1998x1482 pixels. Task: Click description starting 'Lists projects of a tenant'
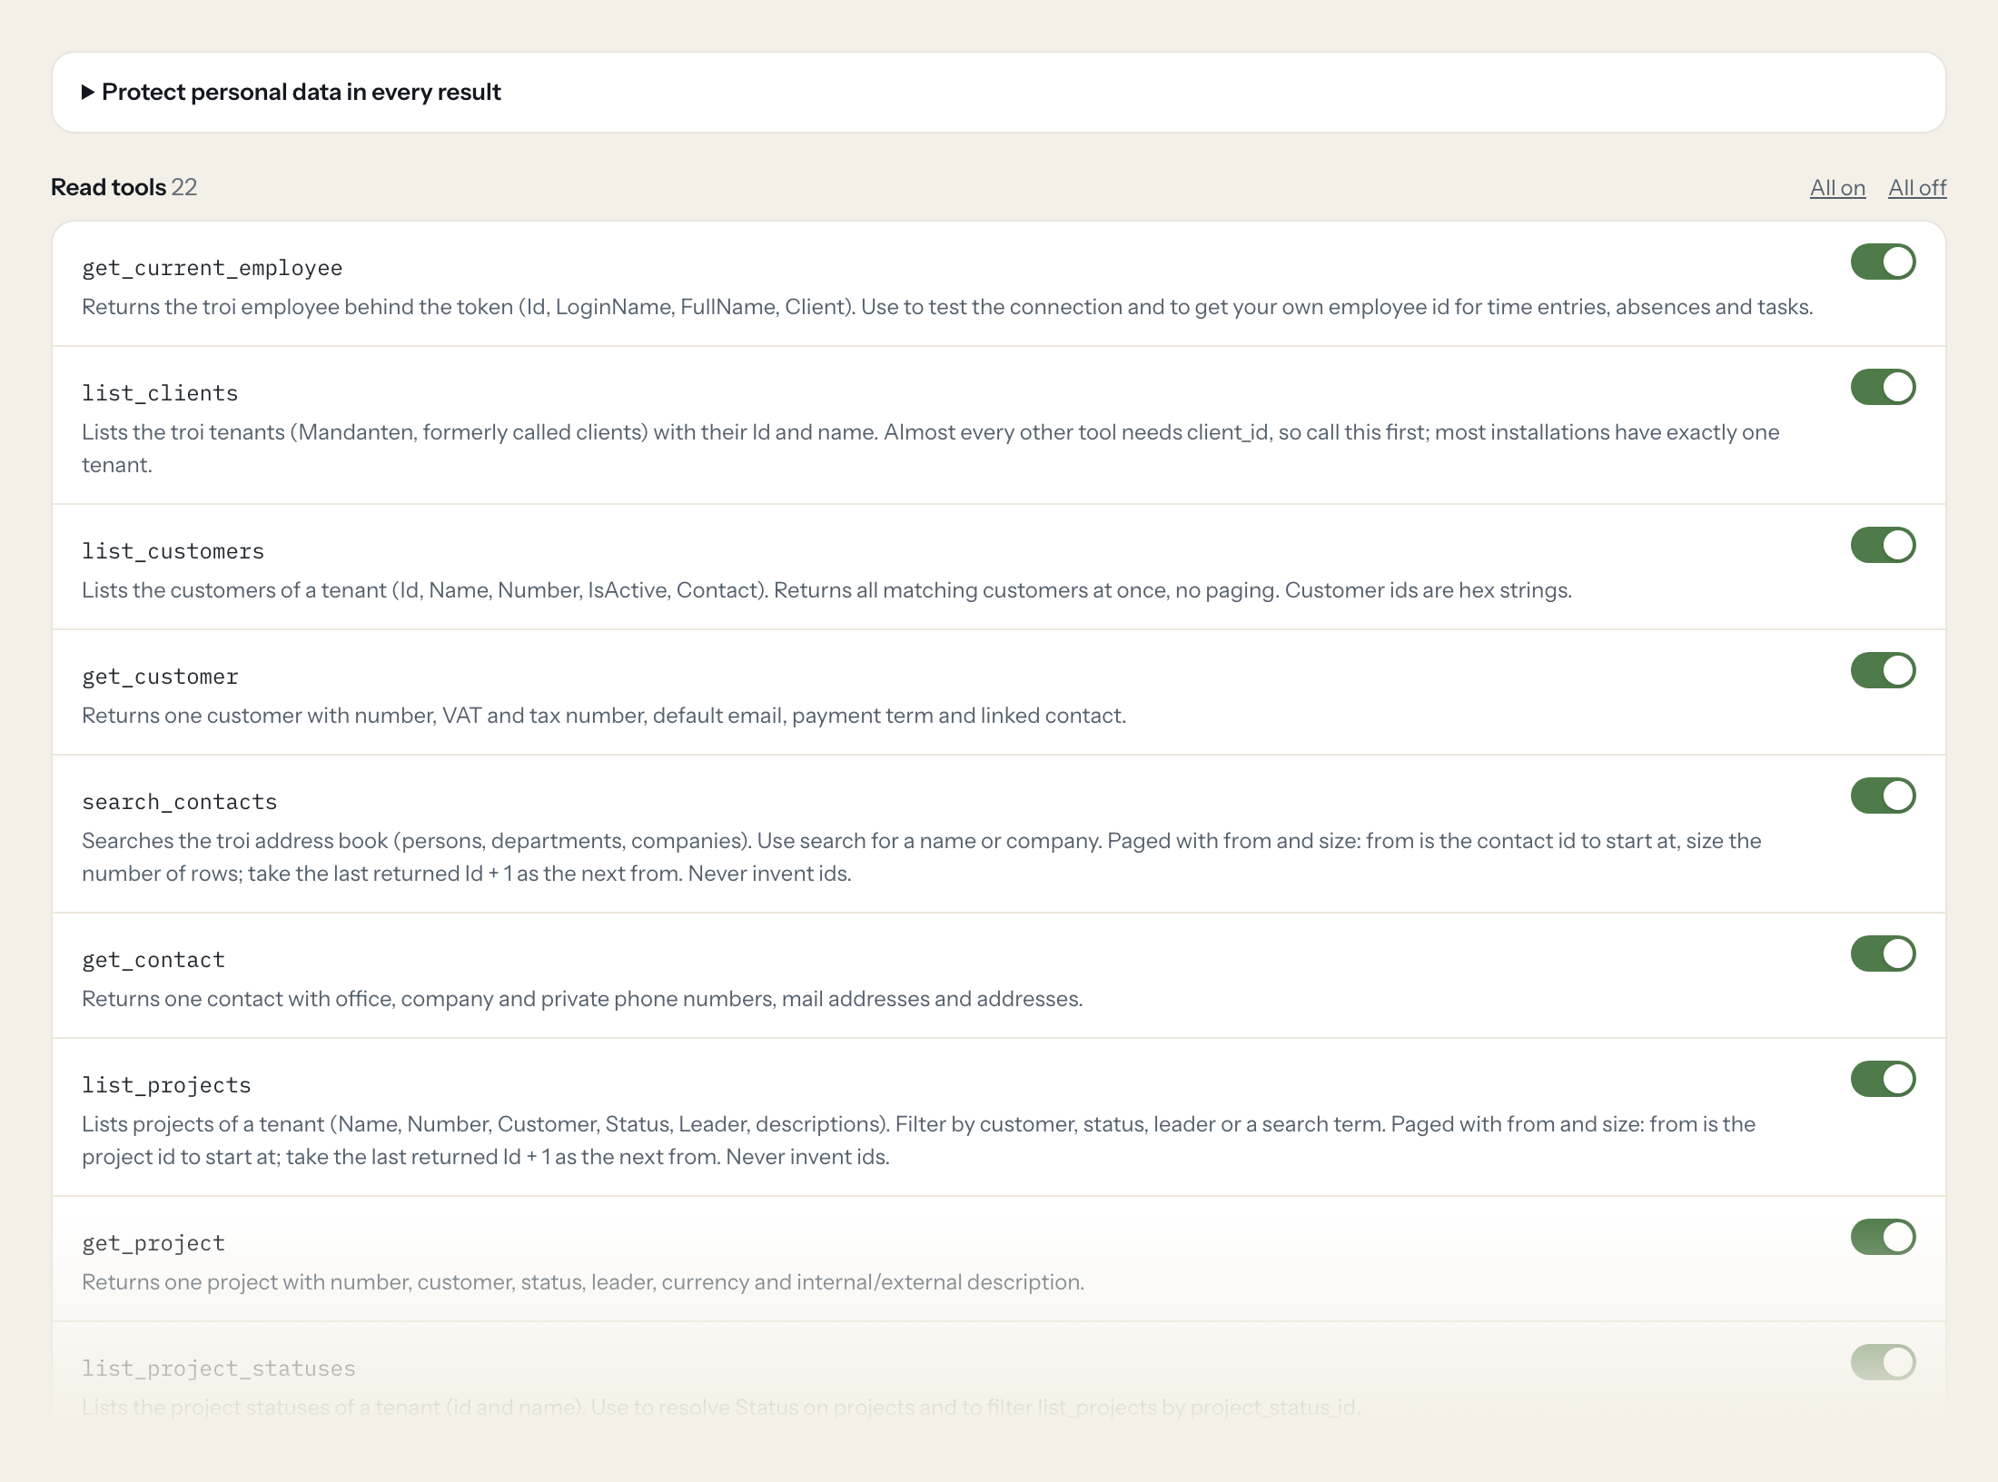point(918,1141)
